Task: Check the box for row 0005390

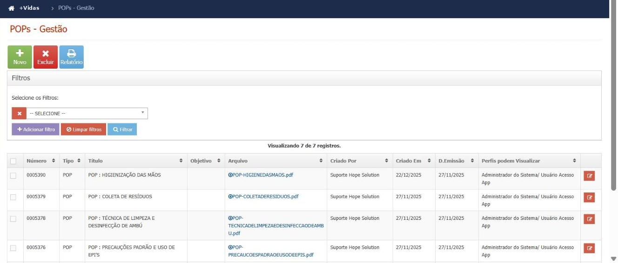Action: pyautogui.click(x=13, y=175)
